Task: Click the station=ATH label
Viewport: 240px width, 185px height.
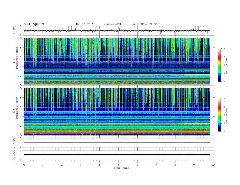Action: click(x=112, y=24)
